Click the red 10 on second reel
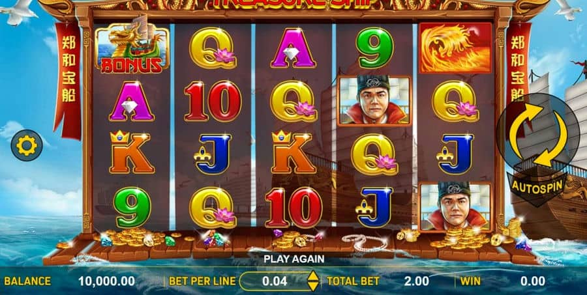Screen dimensions: 587x295 pos(213,101)
